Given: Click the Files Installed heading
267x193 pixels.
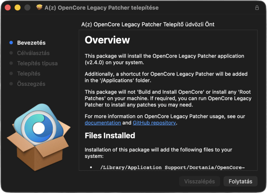Looking at the screenshot, I should [x=110, y=135].
